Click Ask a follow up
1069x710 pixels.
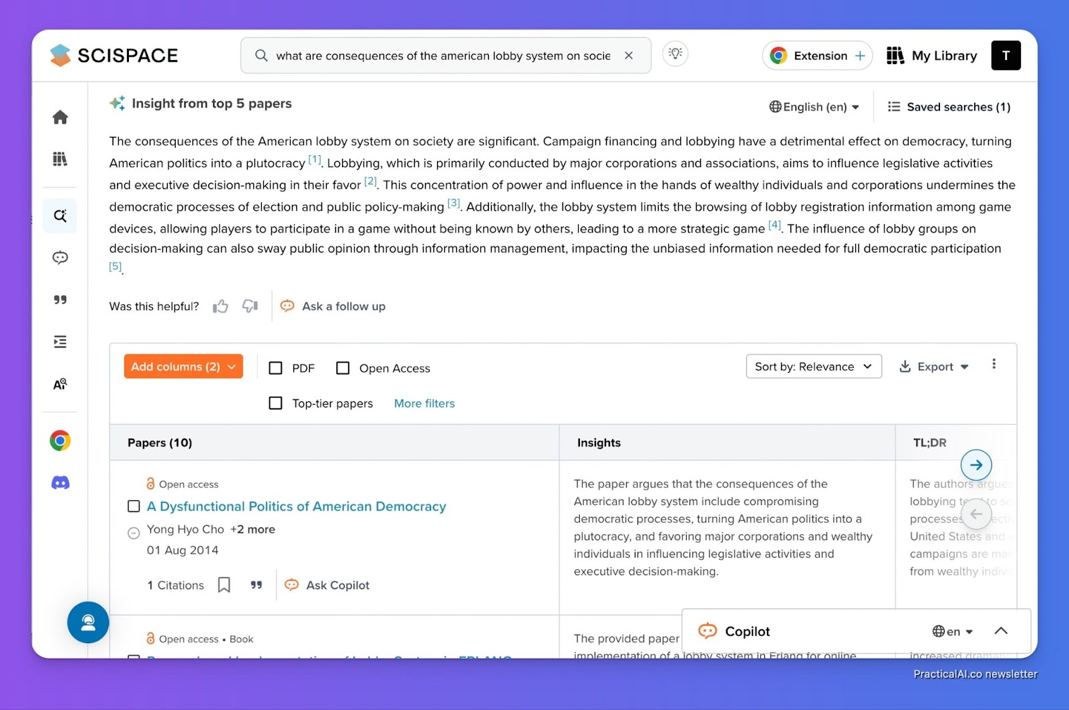click(x=333, y=307)
